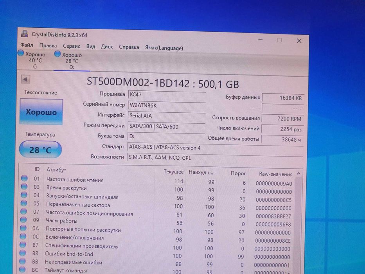Click the total hours value 38648 ч
The height and width of the screenshot is (274, 365).
coord(282,139)
